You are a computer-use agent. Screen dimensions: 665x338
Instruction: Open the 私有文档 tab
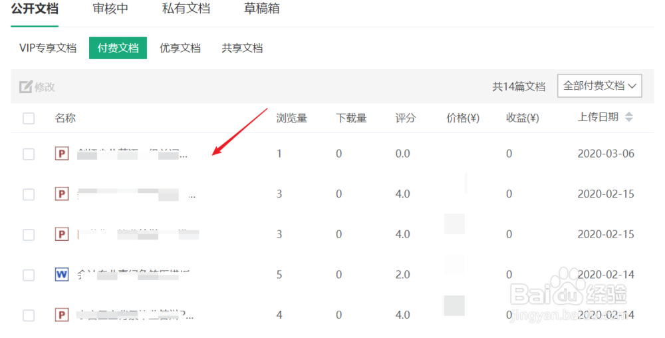[186, 9]
